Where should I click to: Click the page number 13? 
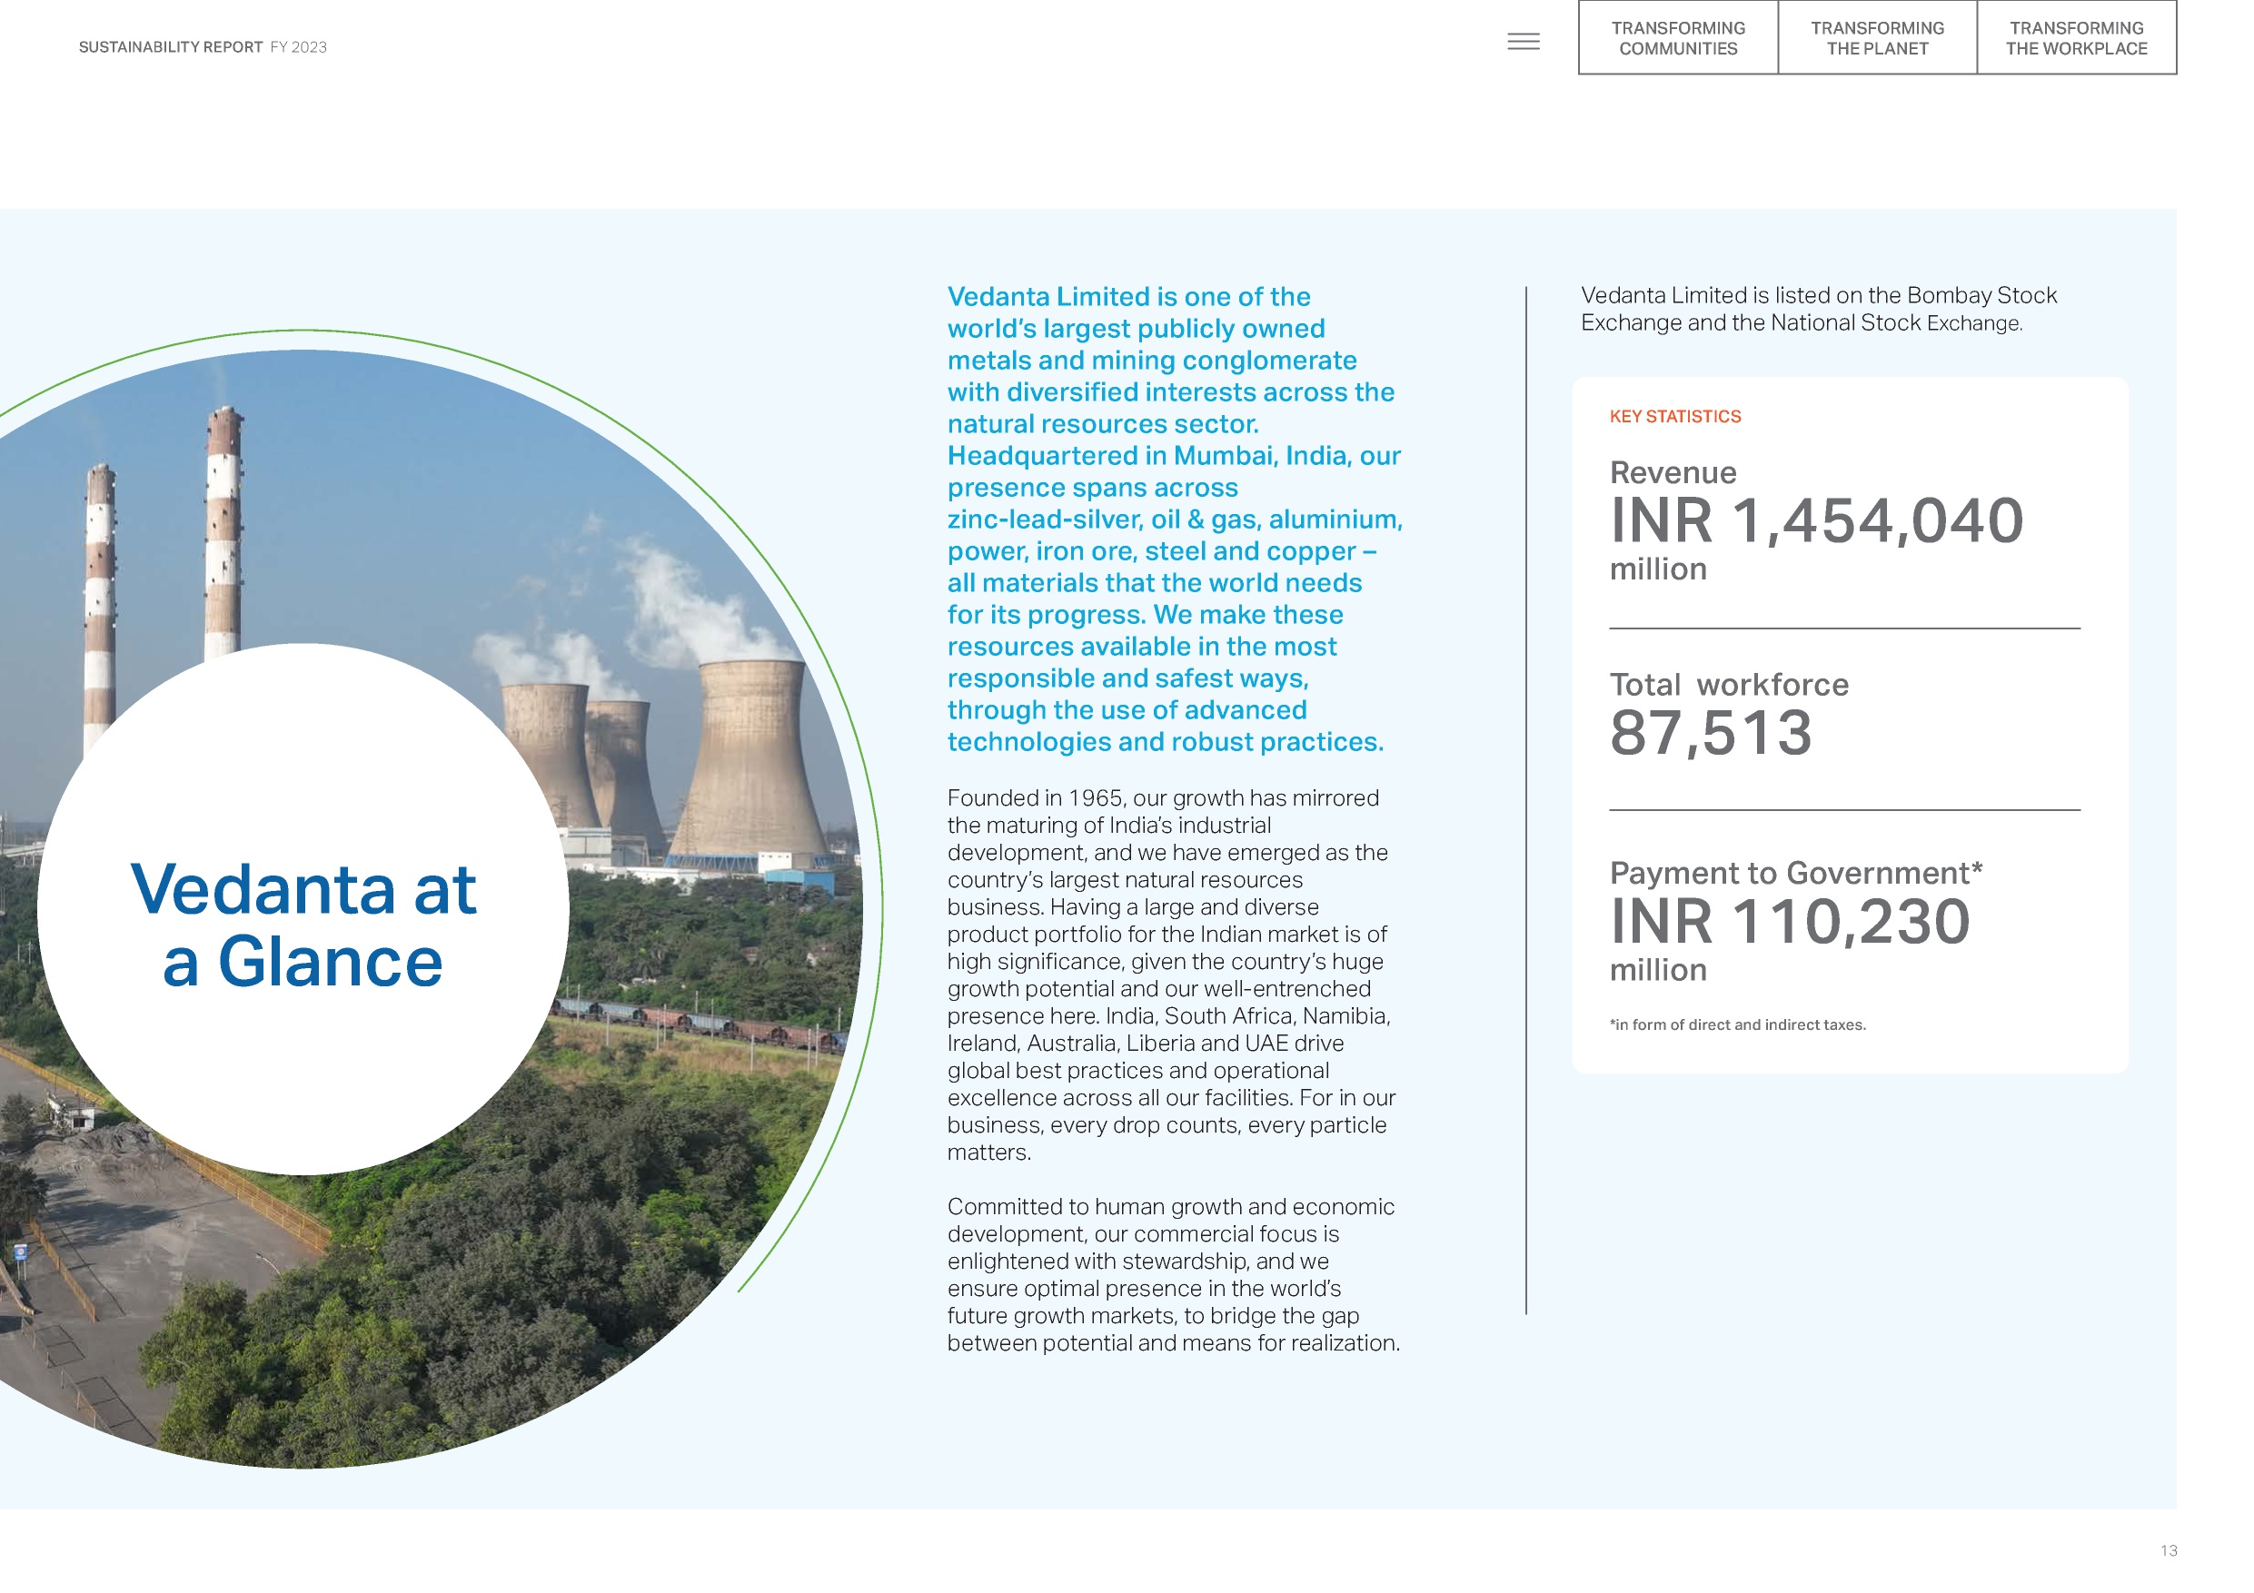(2168, 1551)
